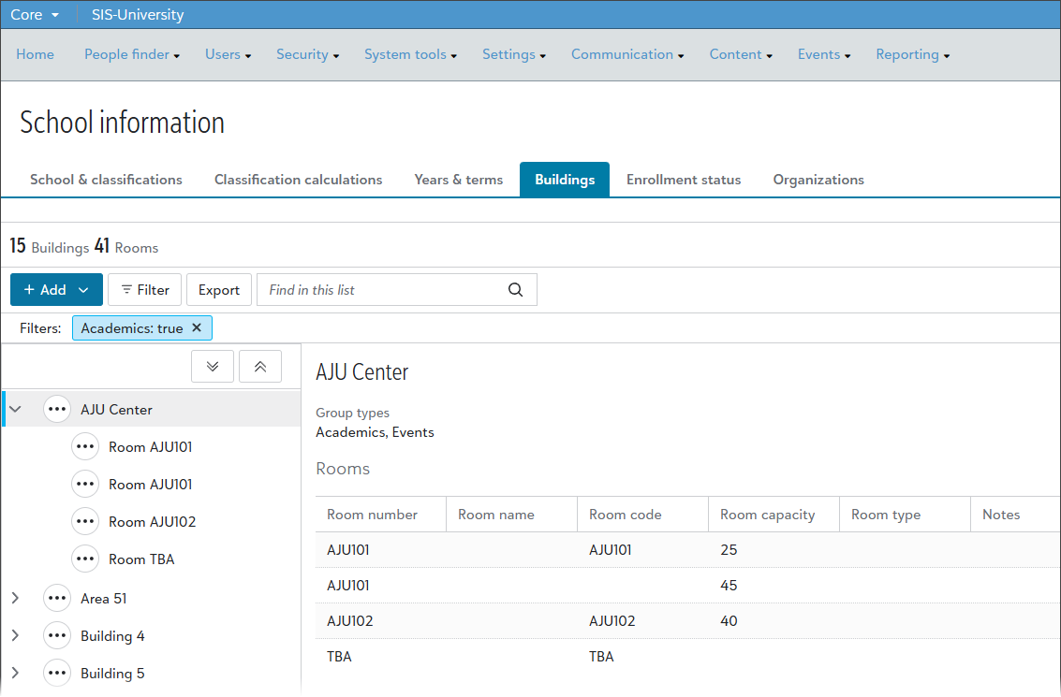Viewport: 1061px width, 697px height.
Task: Sort by Room number column header
Action: [x=381, y=515]
